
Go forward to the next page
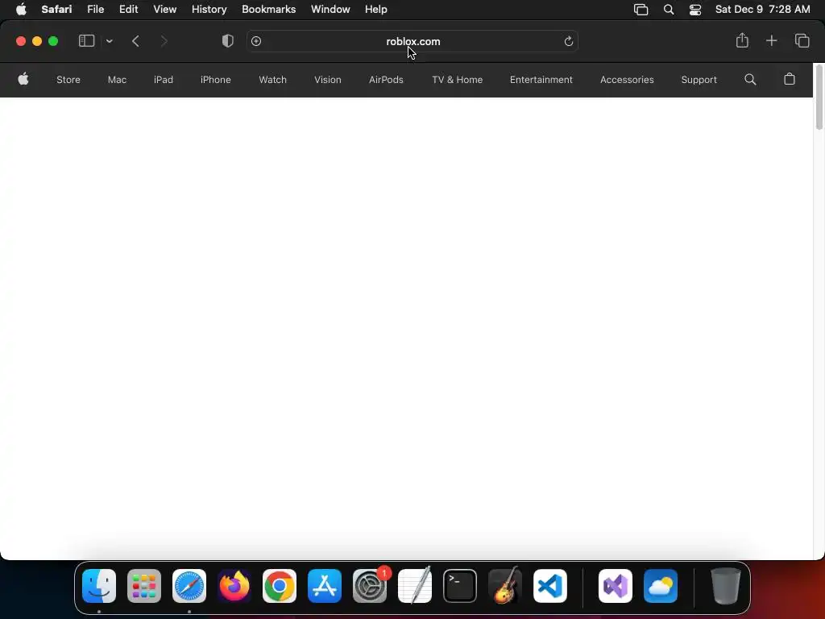pos(164,41)
